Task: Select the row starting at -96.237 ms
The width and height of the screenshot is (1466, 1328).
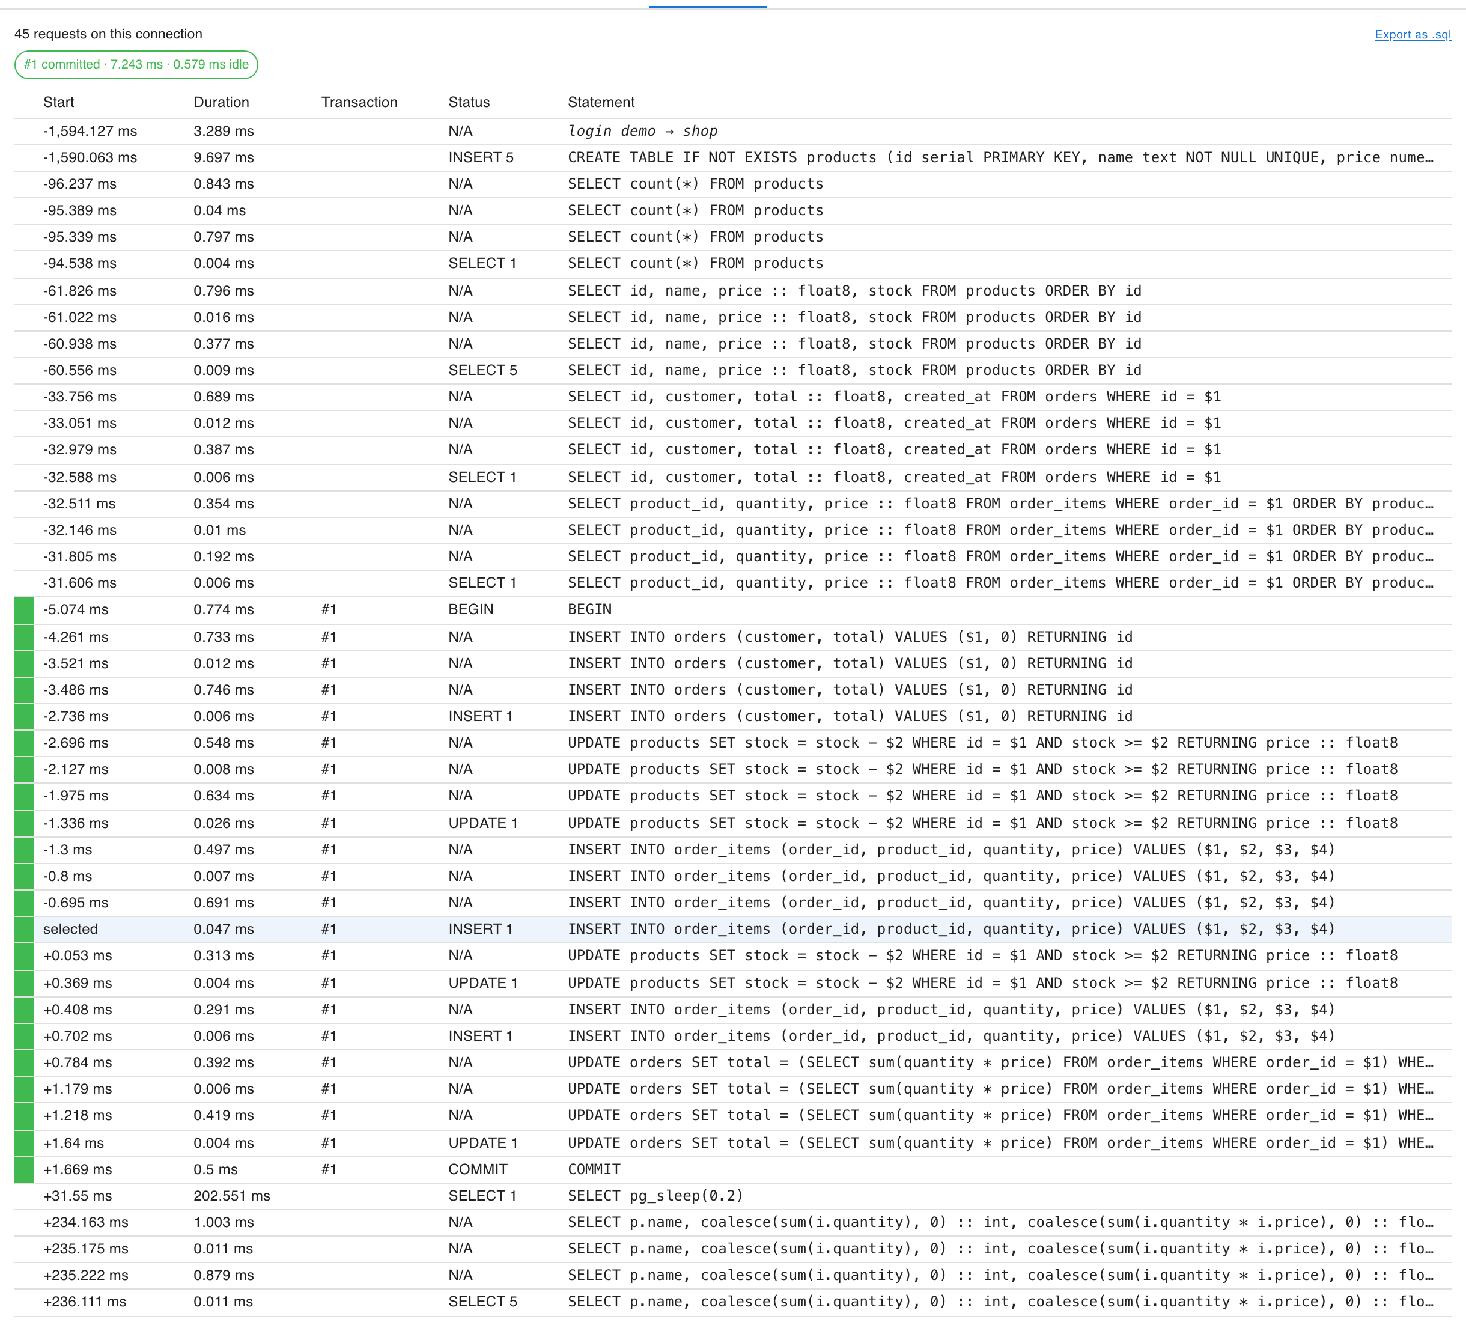Action: tap(733, 184)
